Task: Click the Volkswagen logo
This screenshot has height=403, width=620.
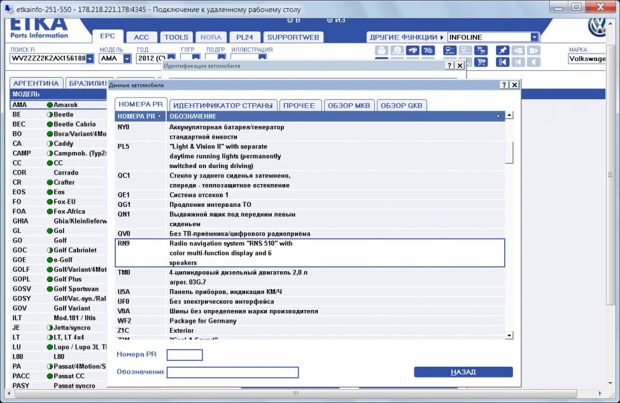Action: click(597, 27)
